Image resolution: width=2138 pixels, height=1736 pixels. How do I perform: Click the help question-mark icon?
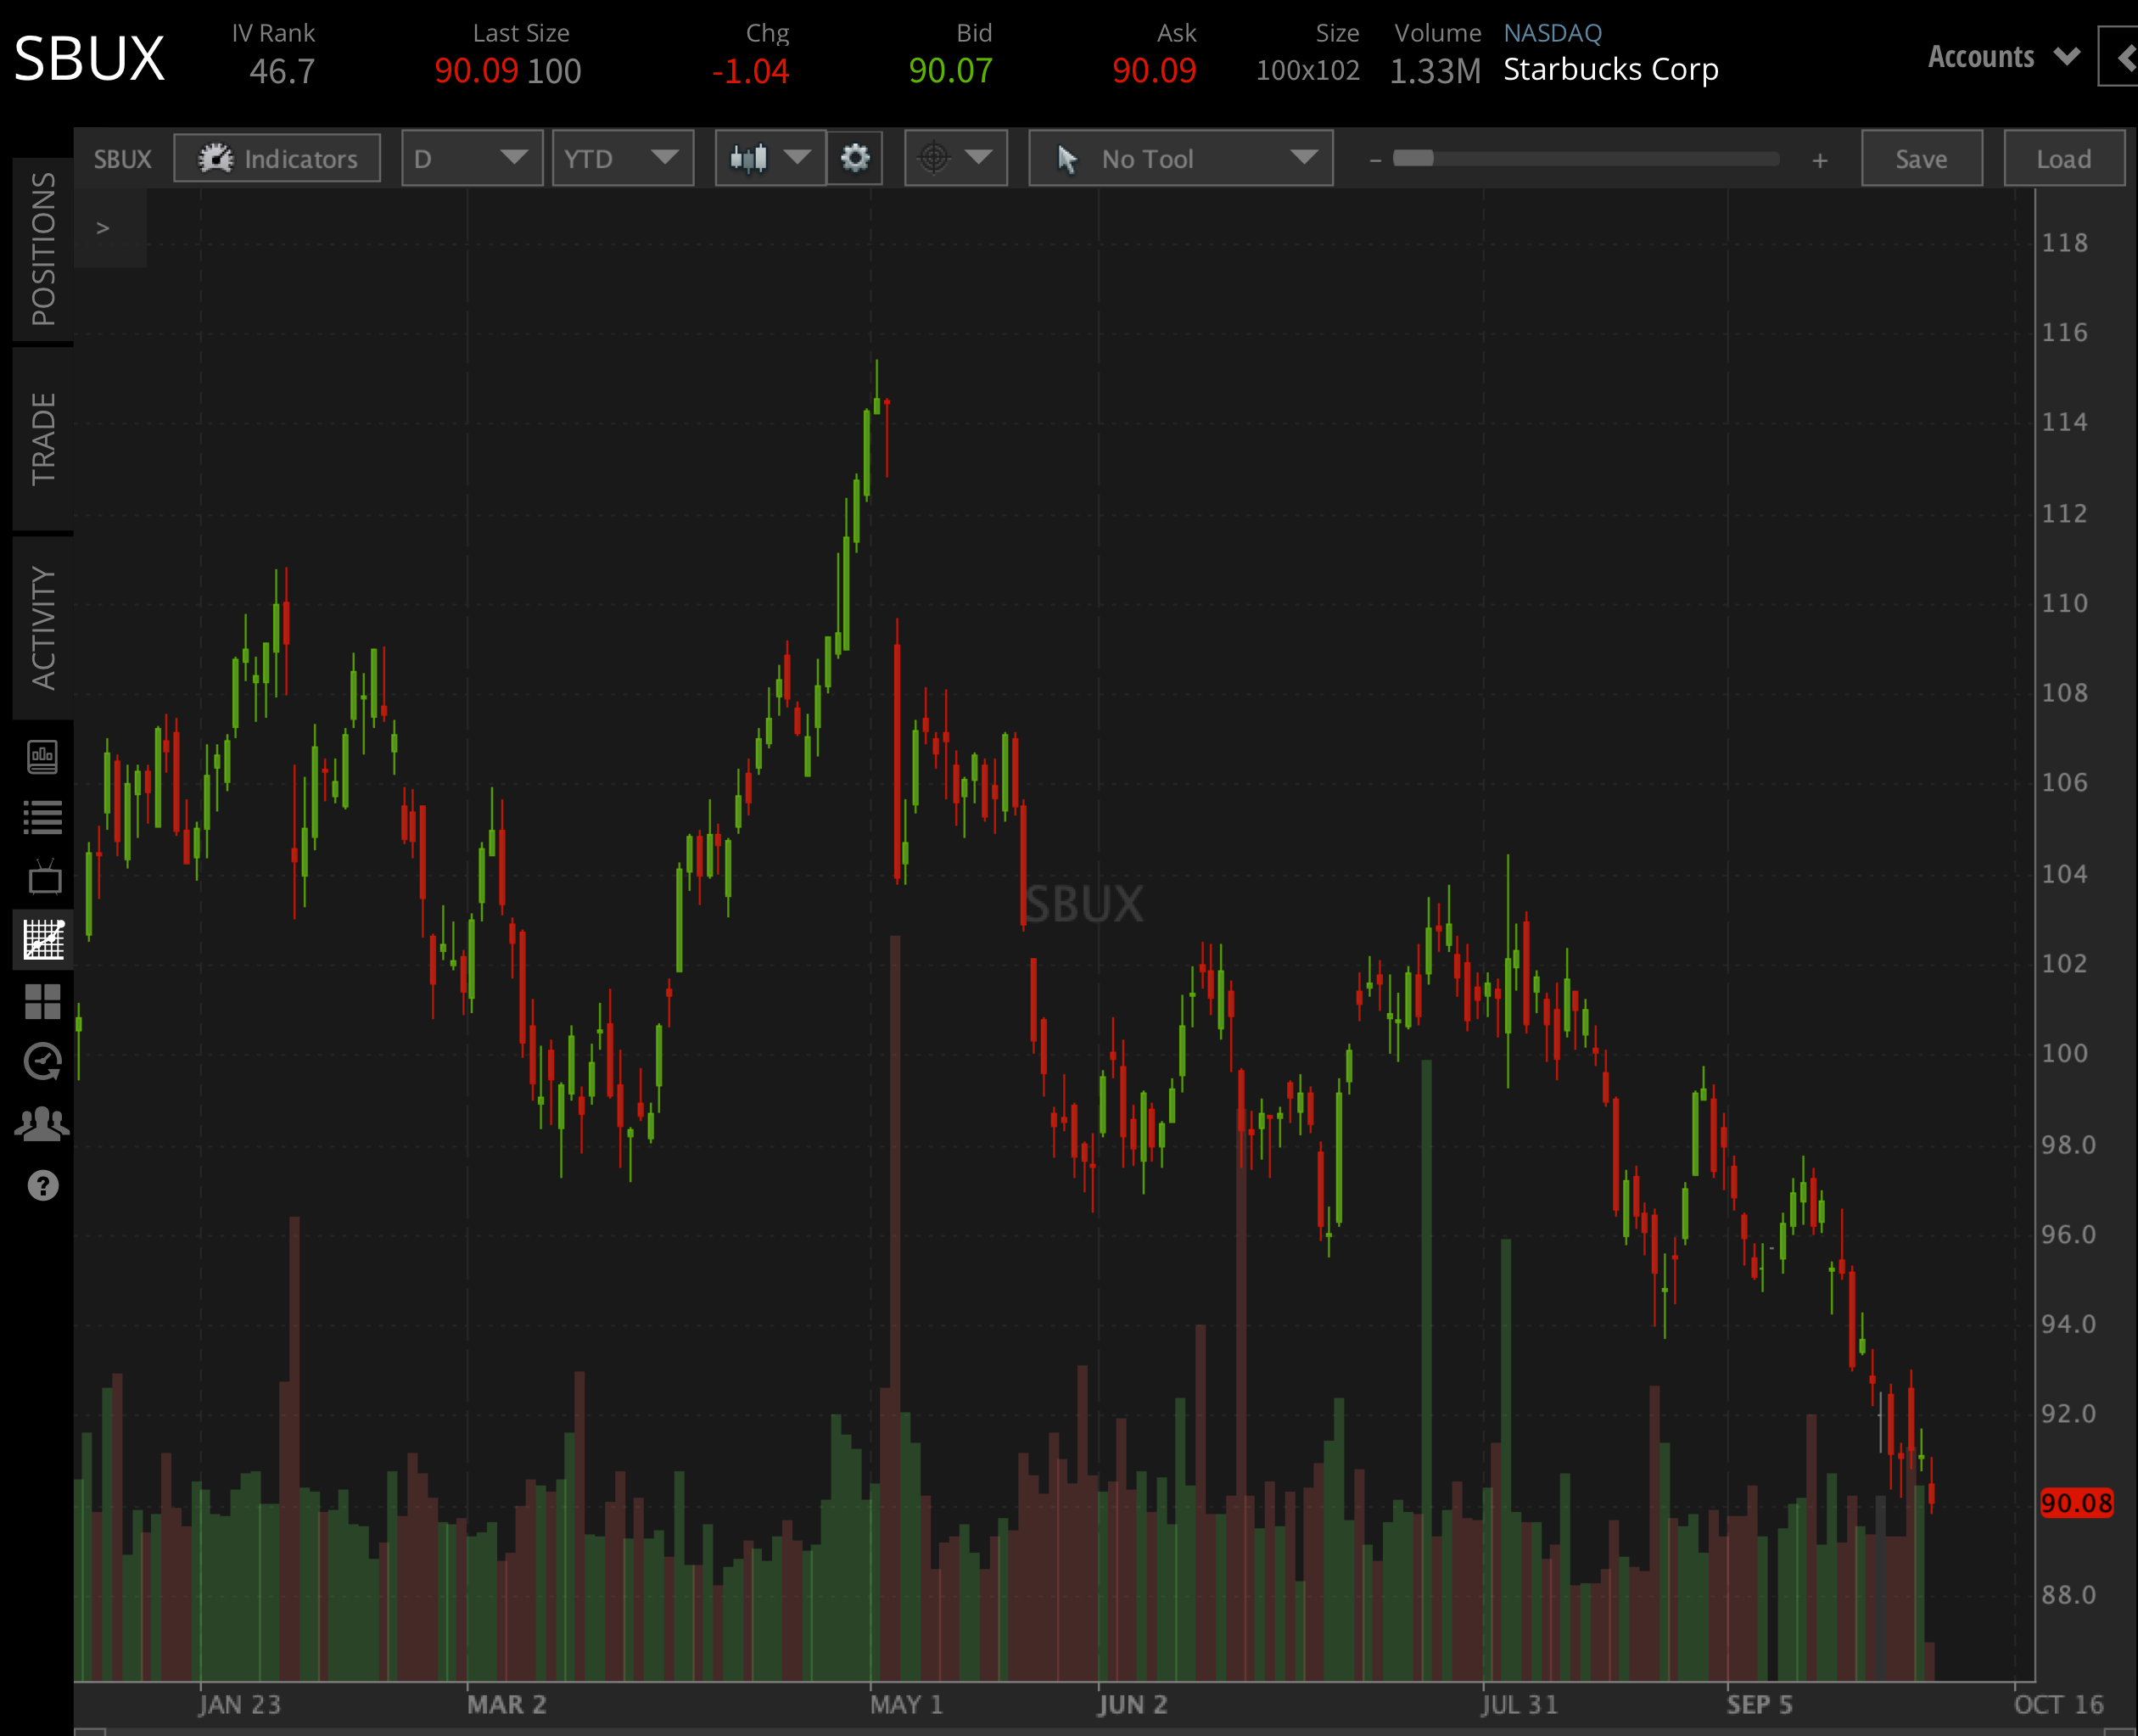pos(44,1185)
